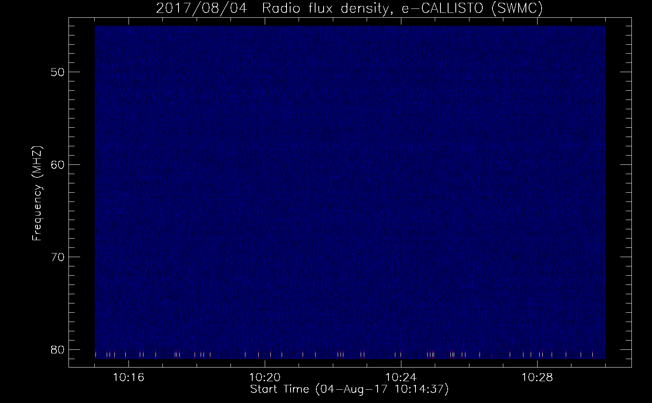
Task: Click the 10:28 time tick label
Action: pos(537,378)
